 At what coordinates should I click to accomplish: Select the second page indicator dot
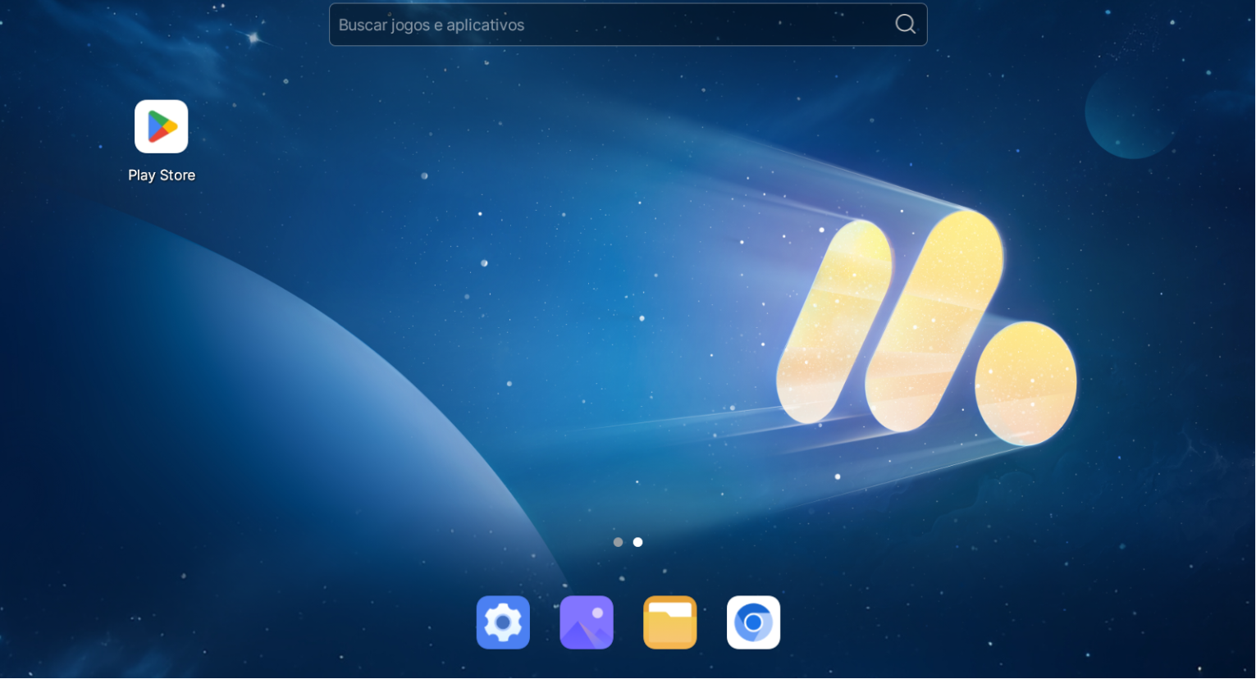pos(637,542)
